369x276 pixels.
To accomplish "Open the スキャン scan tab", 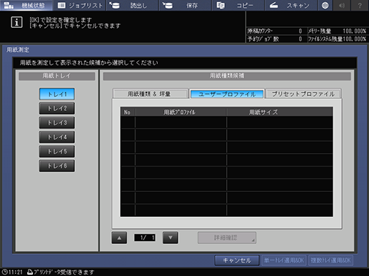I will (x=290, y=5).
